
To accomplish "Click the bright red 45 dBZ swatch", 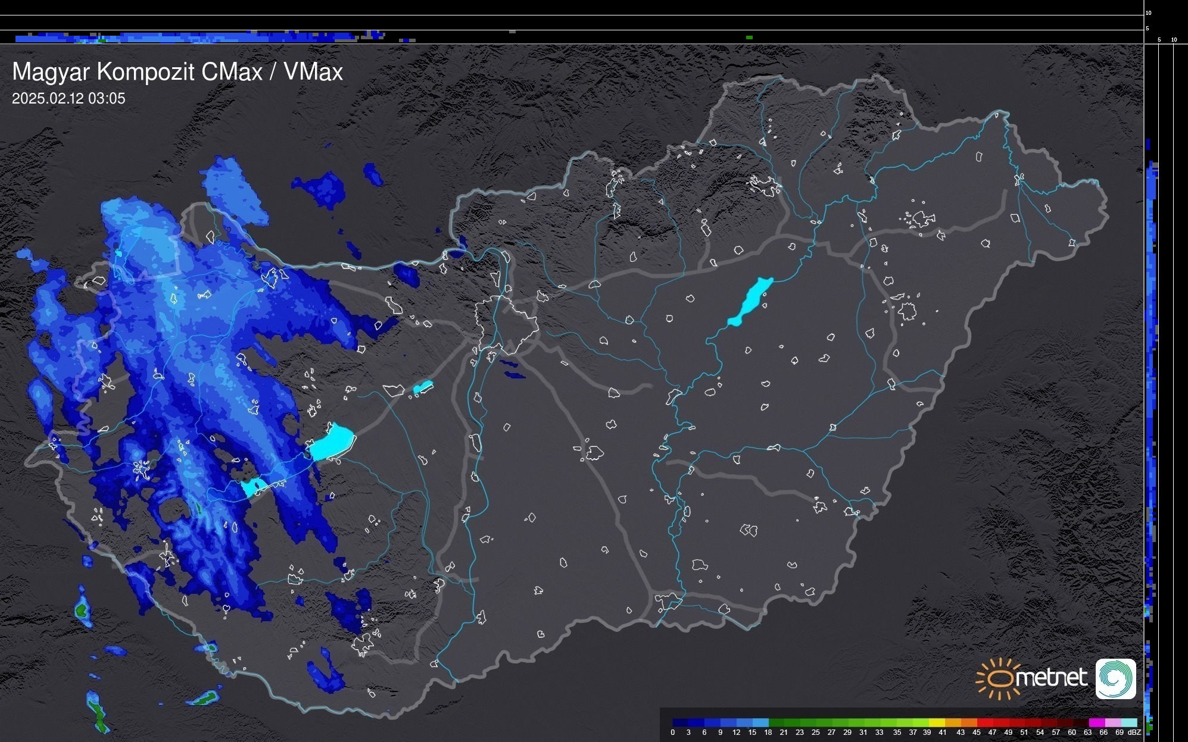I will 984,722.
